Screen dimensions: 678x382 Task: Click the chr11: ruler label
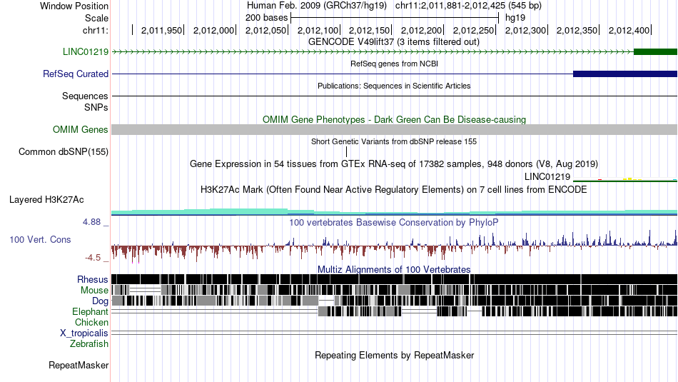tap(96, 30)
